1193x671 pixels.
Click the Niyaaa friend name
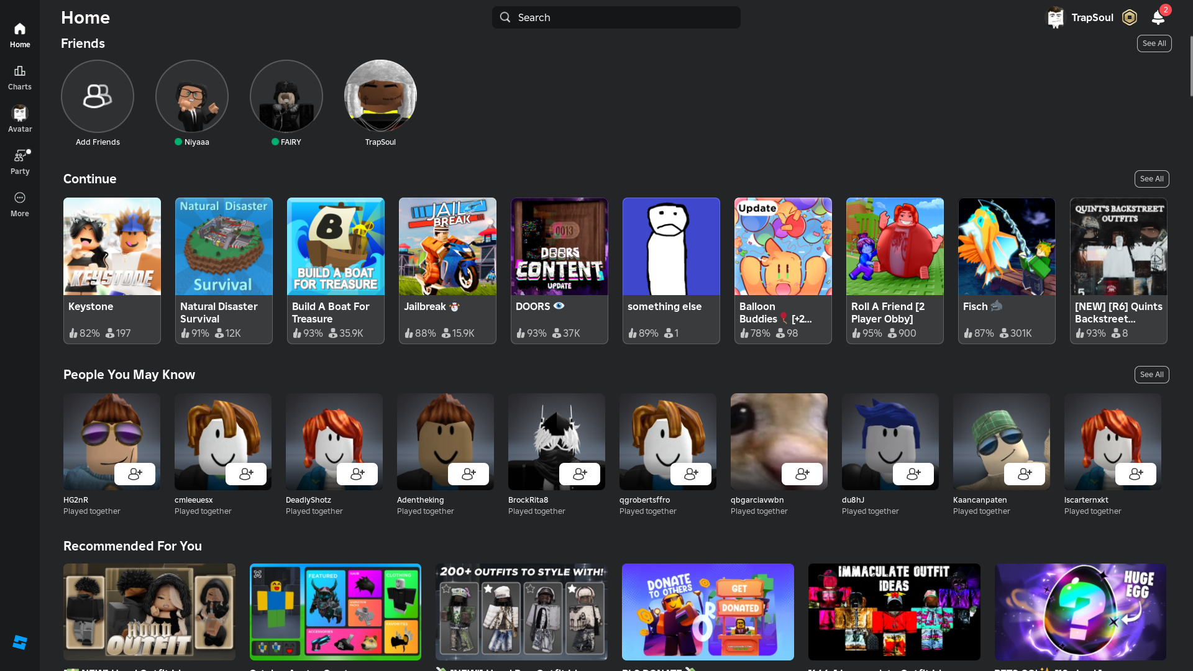196,142
